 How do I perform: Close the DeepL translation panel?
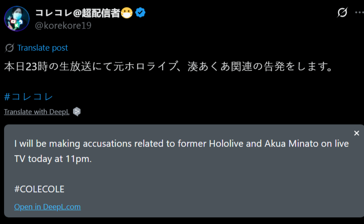pos(356,133)
